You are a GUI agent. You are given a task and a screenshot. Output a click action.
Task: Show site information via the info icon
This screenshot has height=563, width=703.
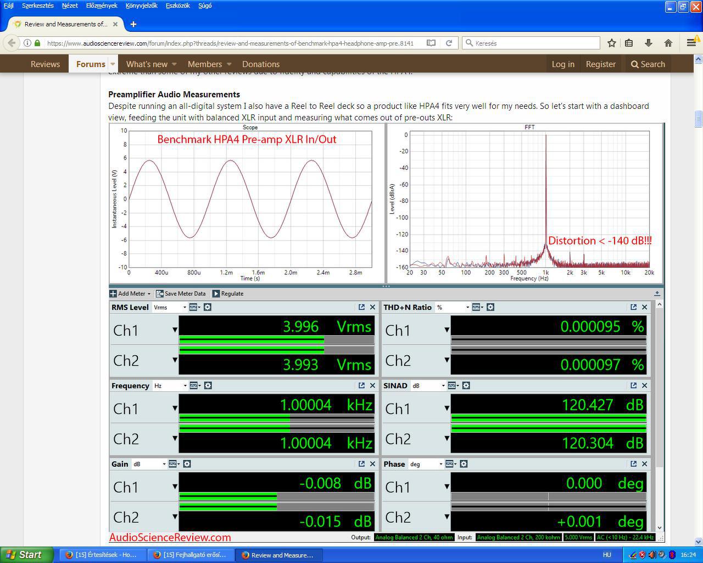[27, 43]
